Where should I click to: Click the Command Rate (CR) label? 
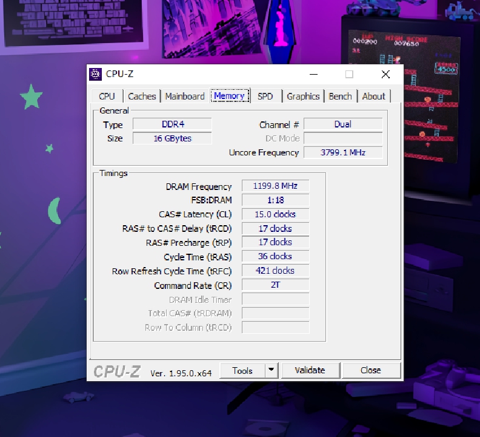(x=193, y=285)
